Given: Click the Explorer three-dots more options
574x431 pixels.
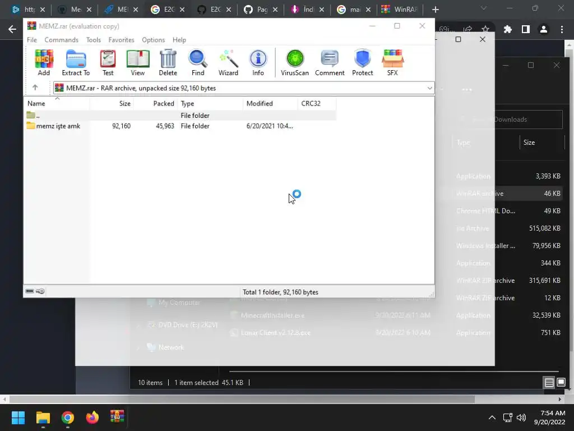Looking at the screenshot, I should point(467,89).
